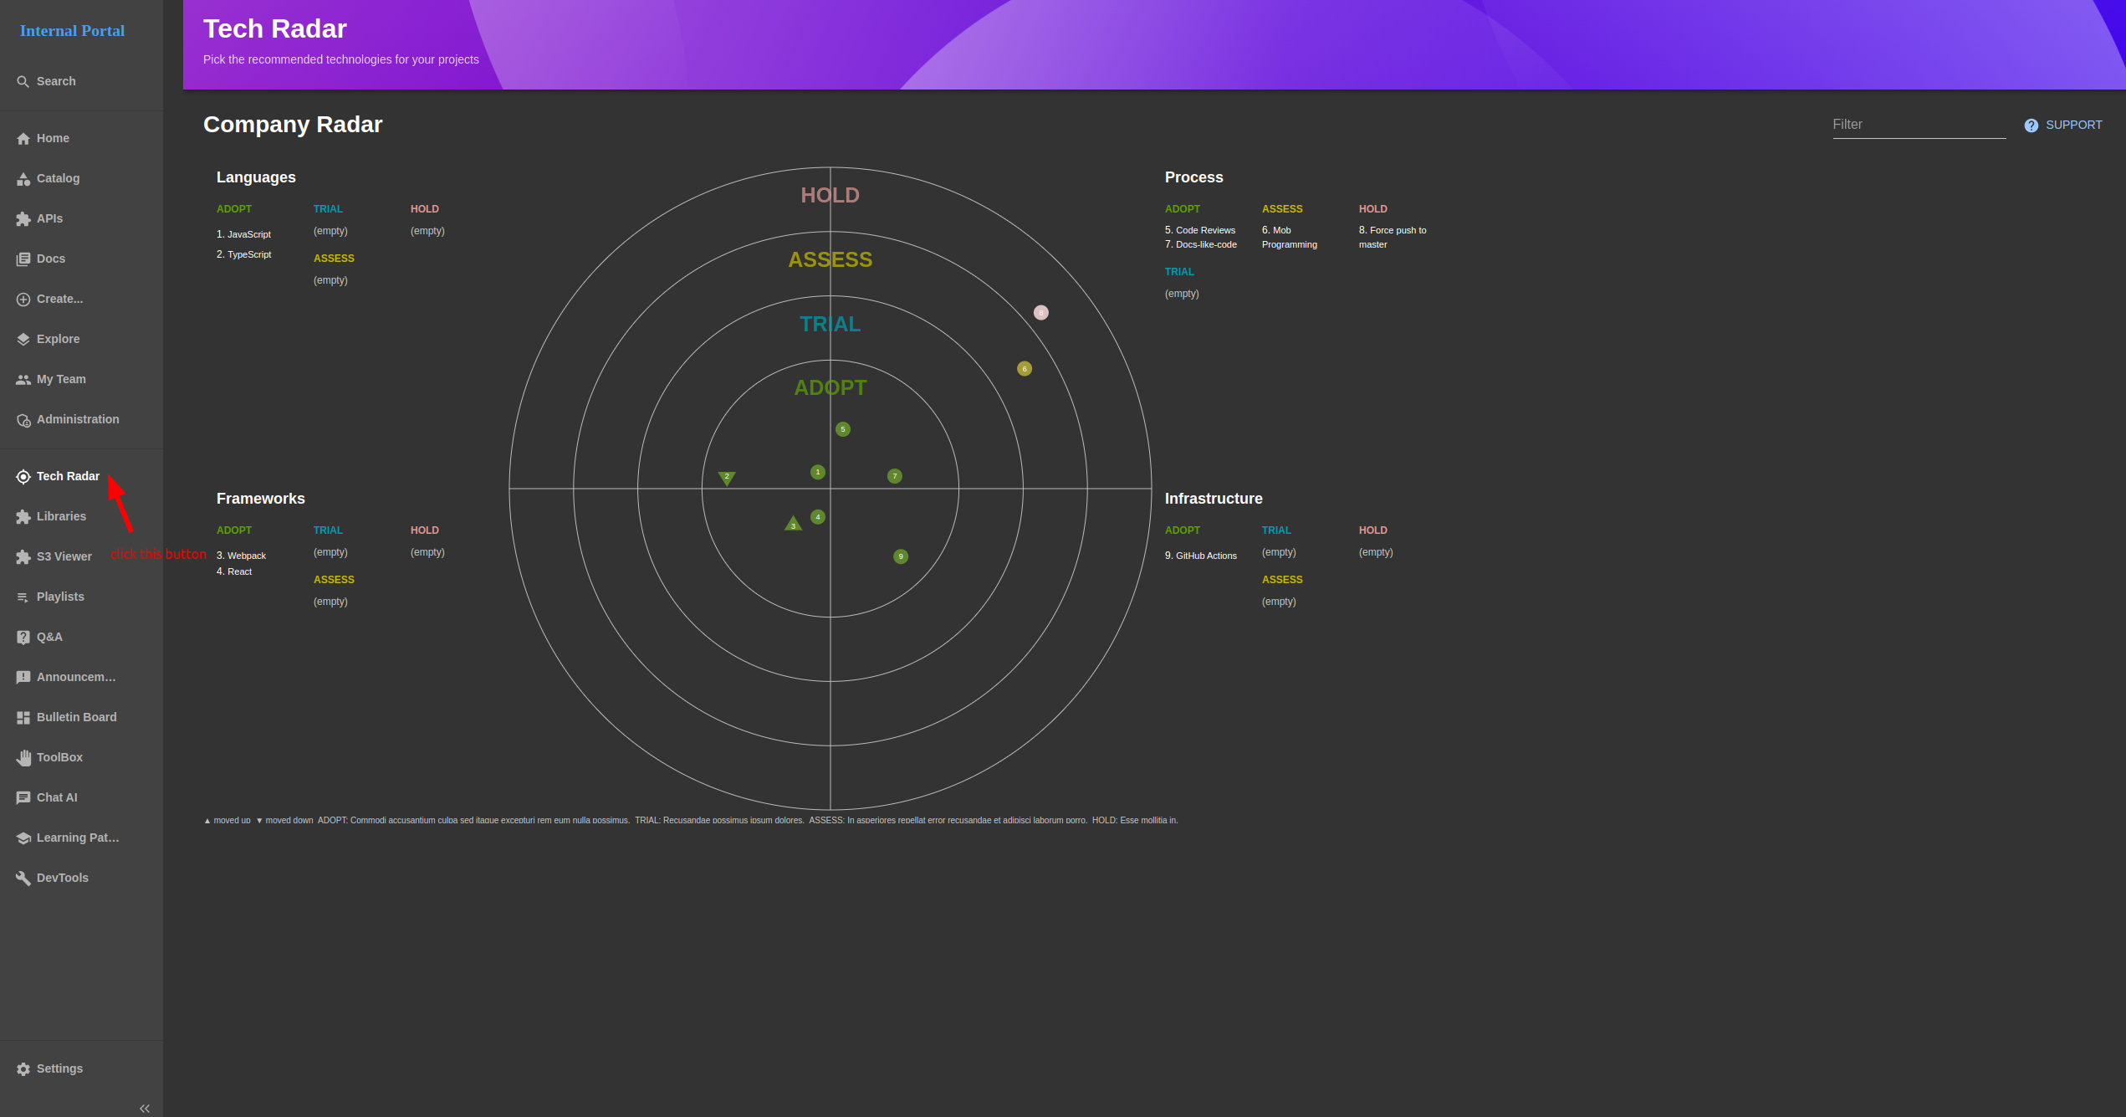Viewport: 2126px width, 1117px height.
Task: Click the TypeScript triangle blip 2
Action: [727, 478]
